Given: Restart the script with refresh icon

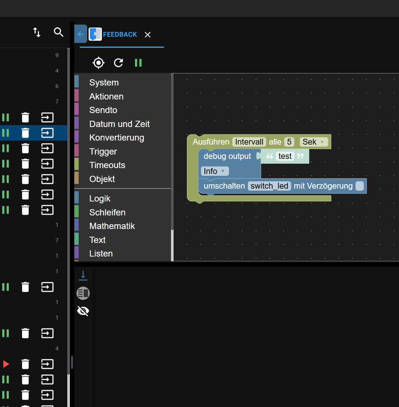Looking at the screenshot, I should pos(118,63).
